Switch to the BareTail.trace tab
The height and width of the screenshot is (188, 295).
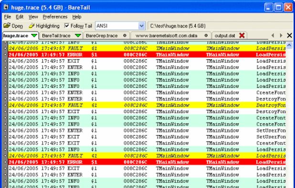click(61, 35)
